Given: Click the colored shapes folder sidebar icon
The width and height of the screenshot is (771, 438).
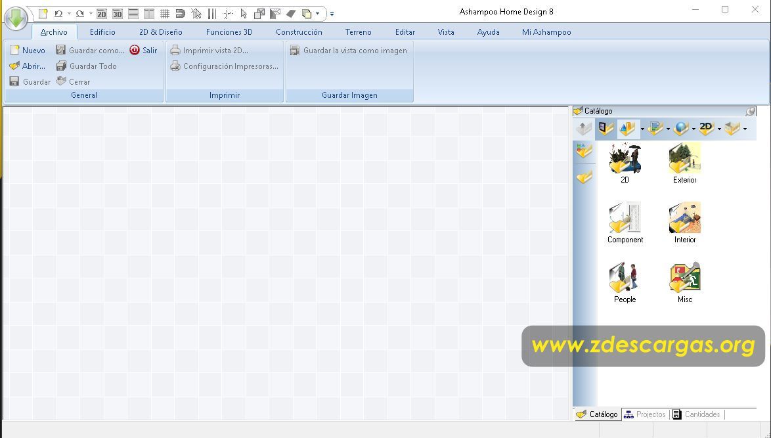Looking at the screenshot, I should [584, 151].
